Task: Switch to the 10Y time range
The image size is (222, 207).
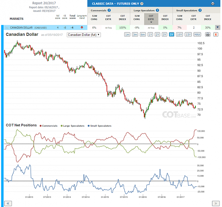Action: [x=179, y=34]
